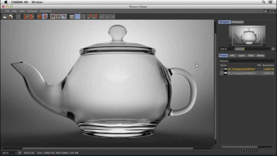Toggle the highlighted blue AB compare toolbar button

click(77, 16)
